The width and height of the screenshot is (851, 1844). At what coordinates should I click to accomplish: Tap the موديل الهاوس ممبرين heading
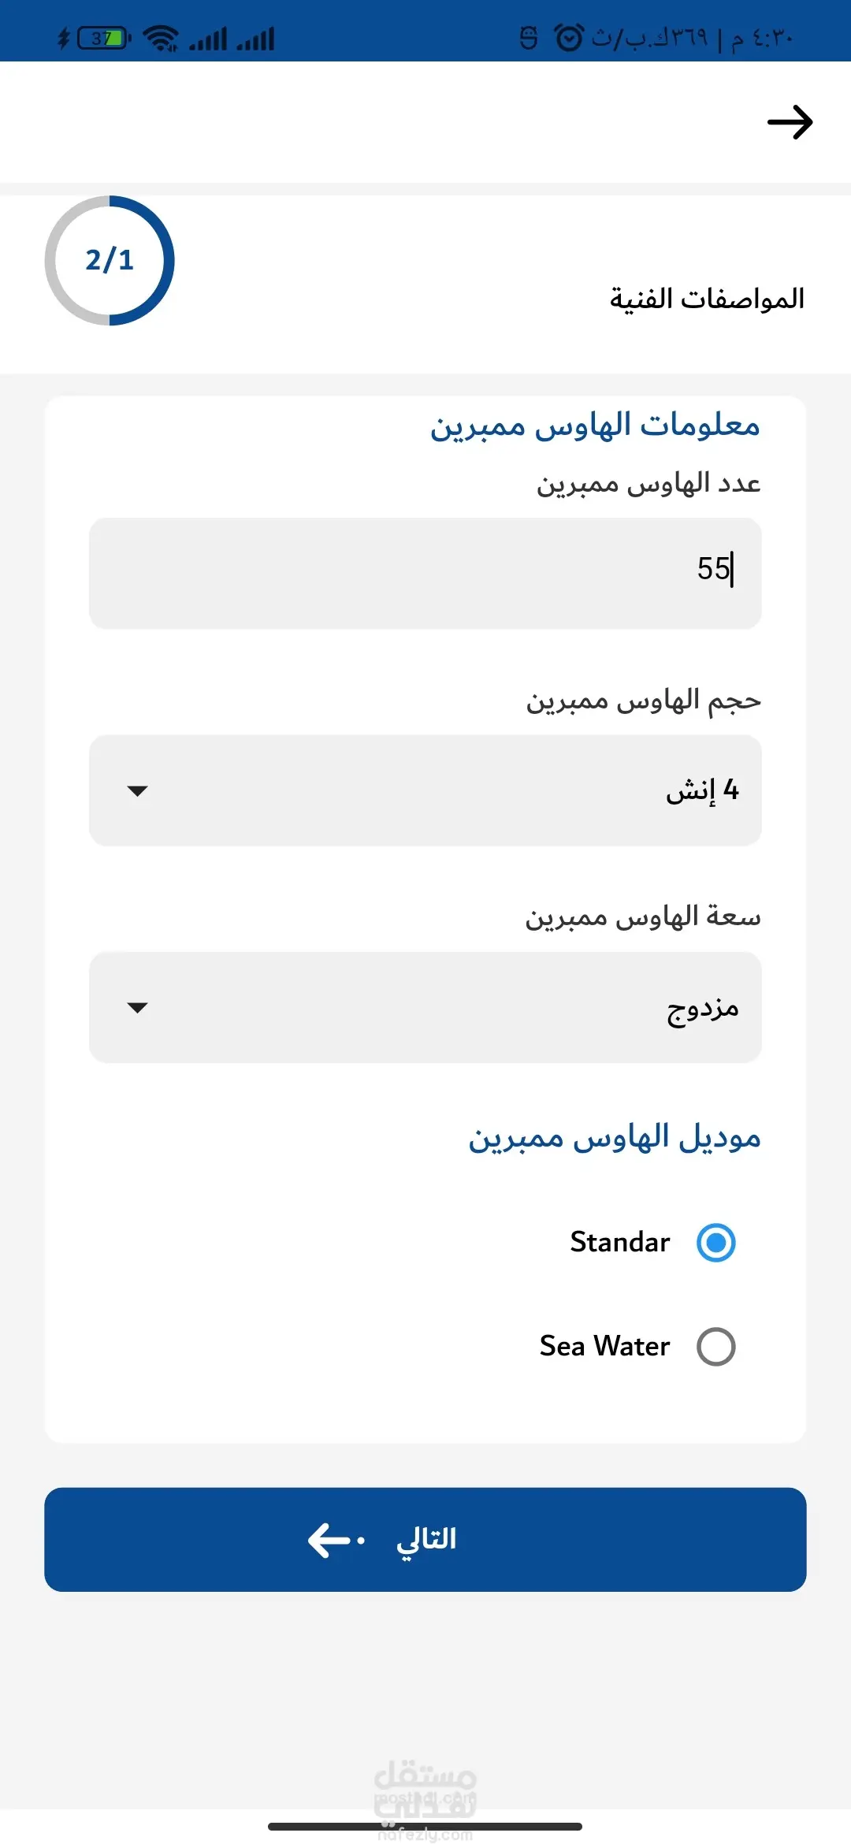pos(615,1138)
